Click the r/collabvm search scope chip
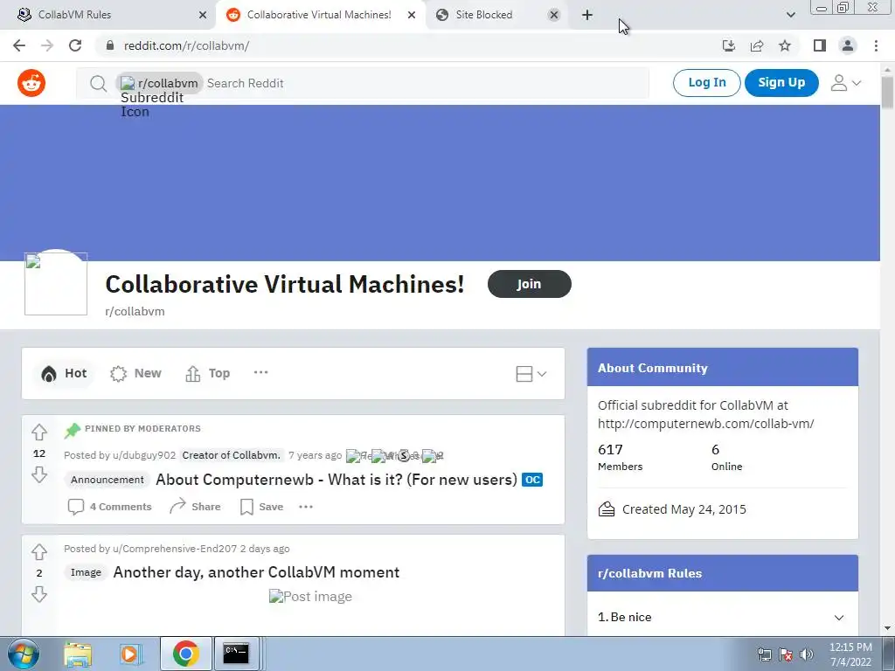Viewport: 895px width, 671px height. [x=159, y=83]
